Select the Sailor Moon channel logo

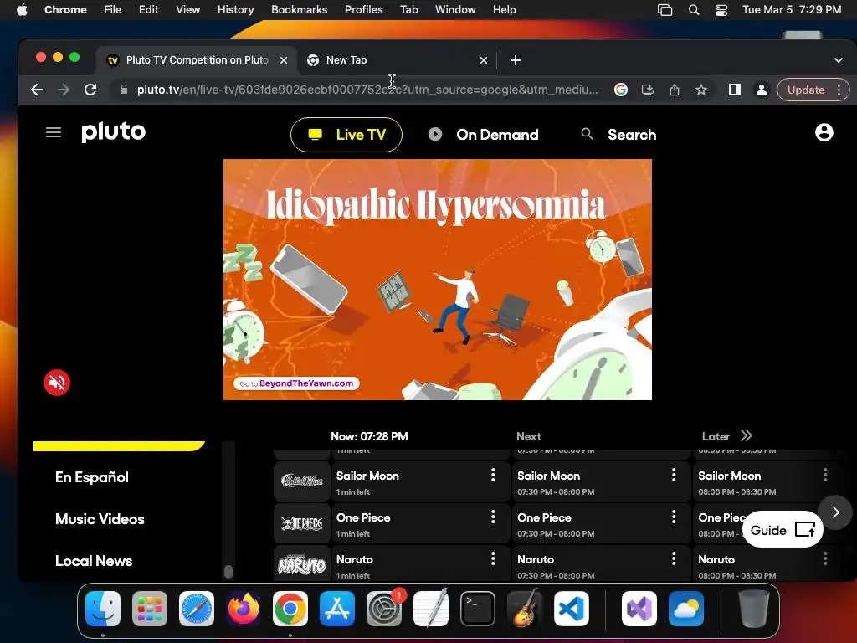(302, 481)
